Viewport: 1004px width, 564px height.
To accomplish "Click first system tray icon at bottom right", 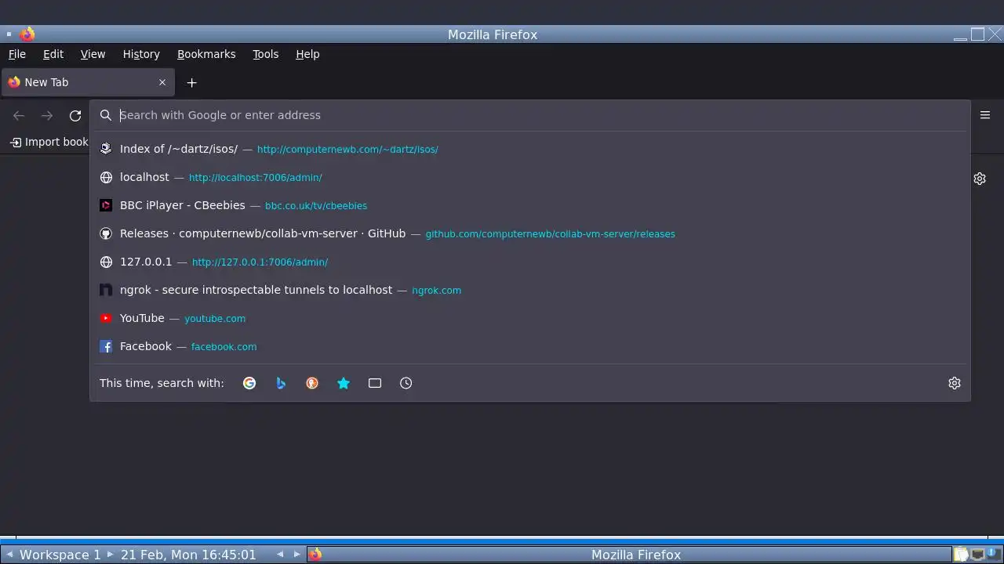I will [x=961, y=555].
